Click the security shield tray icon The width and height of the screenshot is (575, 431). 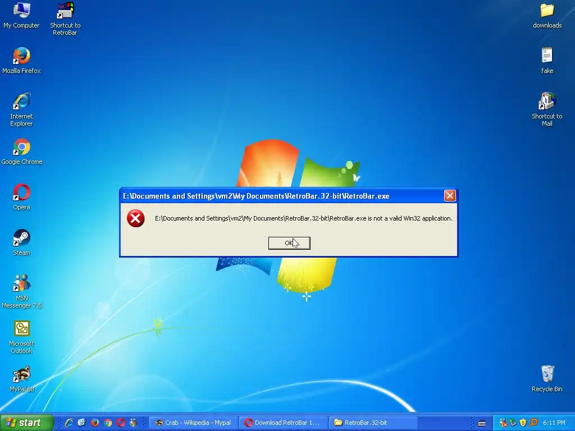point(523,423)
